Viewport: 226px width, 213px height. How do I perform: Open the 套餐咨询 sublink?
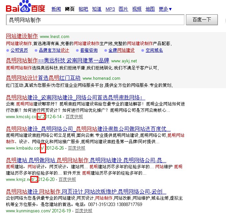[89, 50]
